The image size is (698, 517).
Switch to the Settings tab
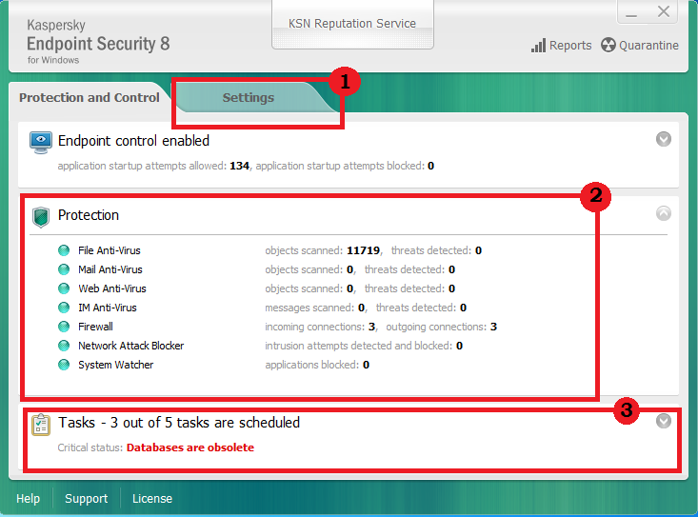[248, 97]
